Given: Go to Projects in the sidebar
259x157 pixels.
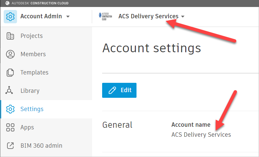Looking at the screenshot, I should [31, 36].
